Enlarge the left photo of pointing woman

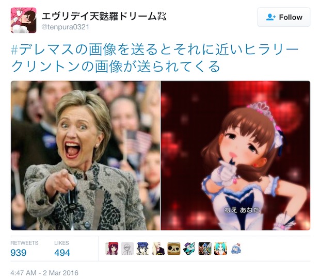coord(85,155)
